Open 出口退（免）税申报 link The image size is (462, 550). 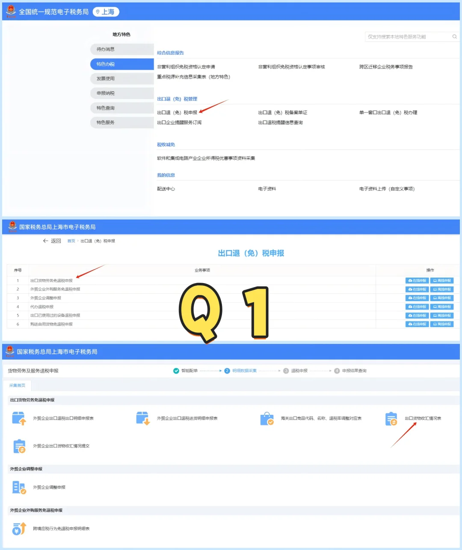coord(177,112)
